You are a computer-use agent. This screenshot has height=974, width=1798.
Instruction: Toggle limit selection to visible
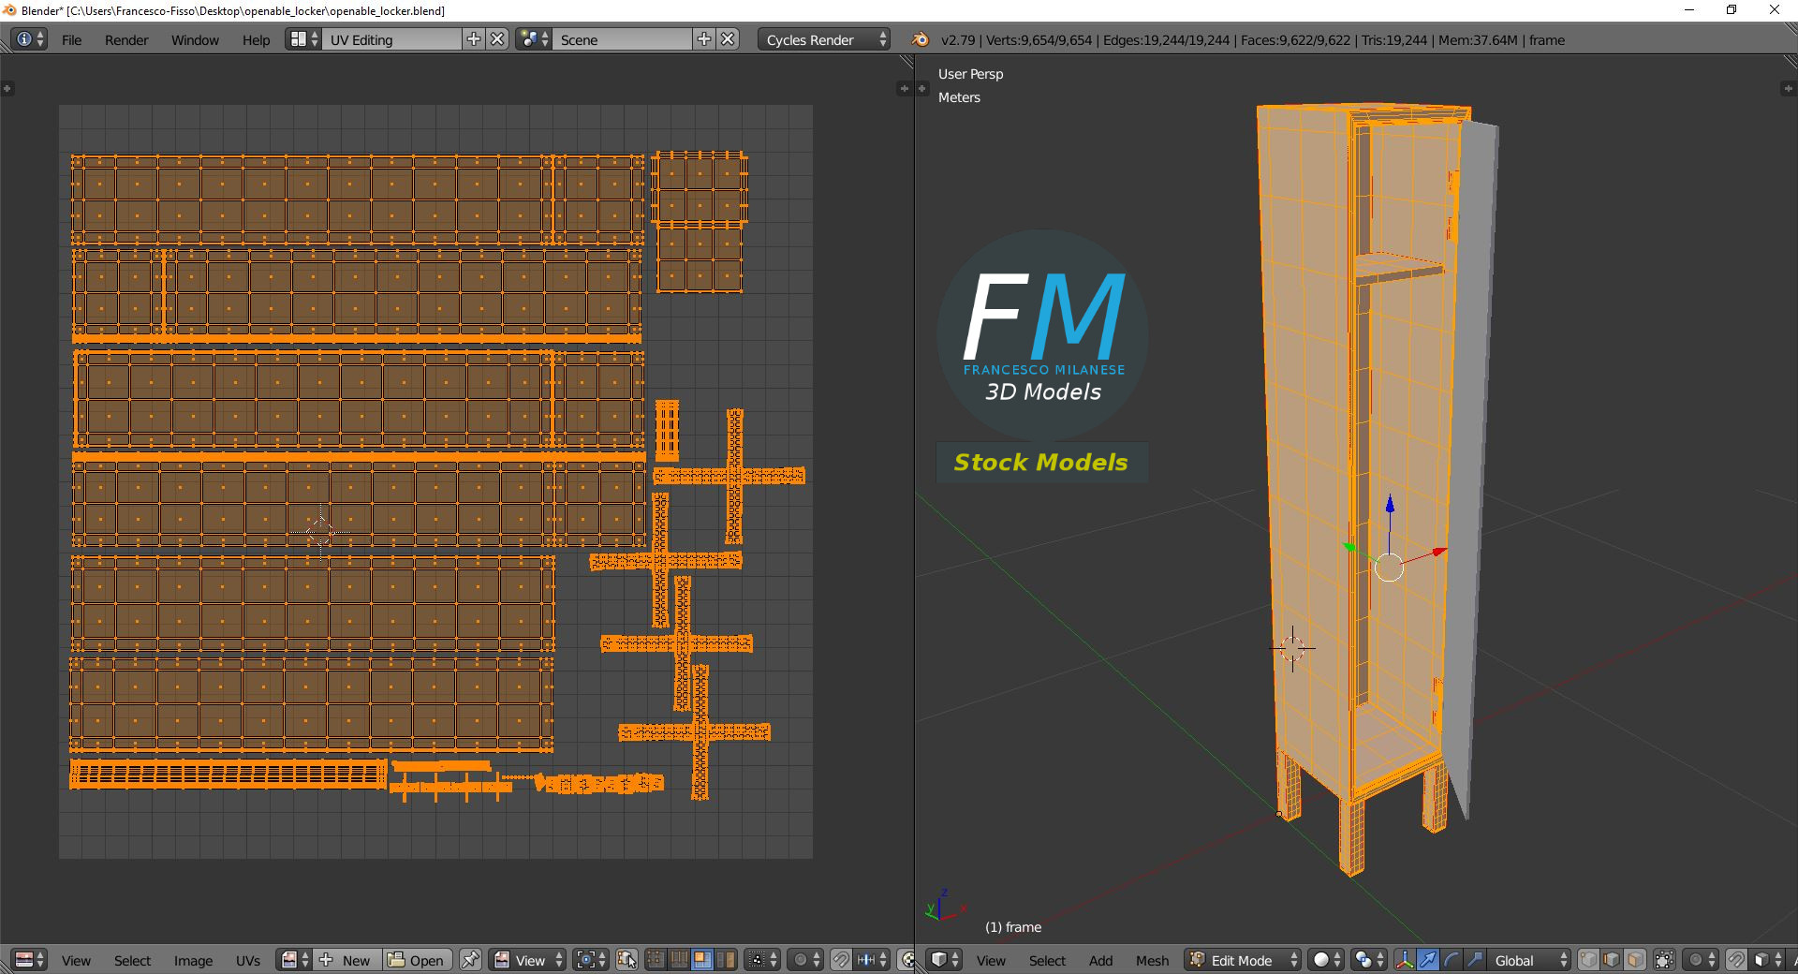click(x=1664, y=960)
